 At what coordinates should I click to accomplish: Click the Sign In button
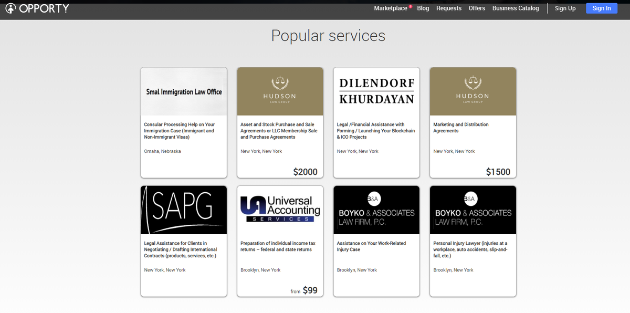[602, 8]
